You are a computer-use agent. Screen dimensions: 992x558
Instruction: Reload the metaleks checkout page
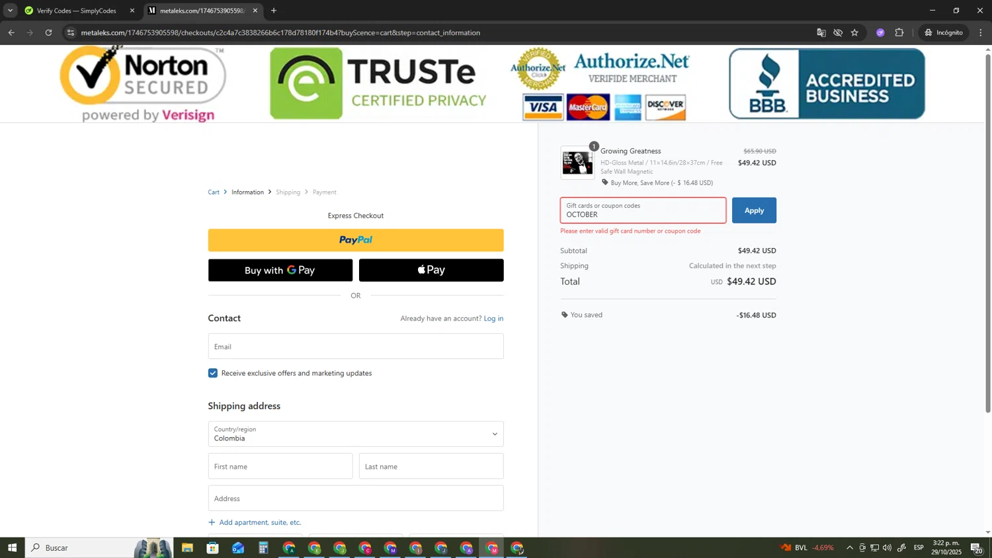coord(48,32)
